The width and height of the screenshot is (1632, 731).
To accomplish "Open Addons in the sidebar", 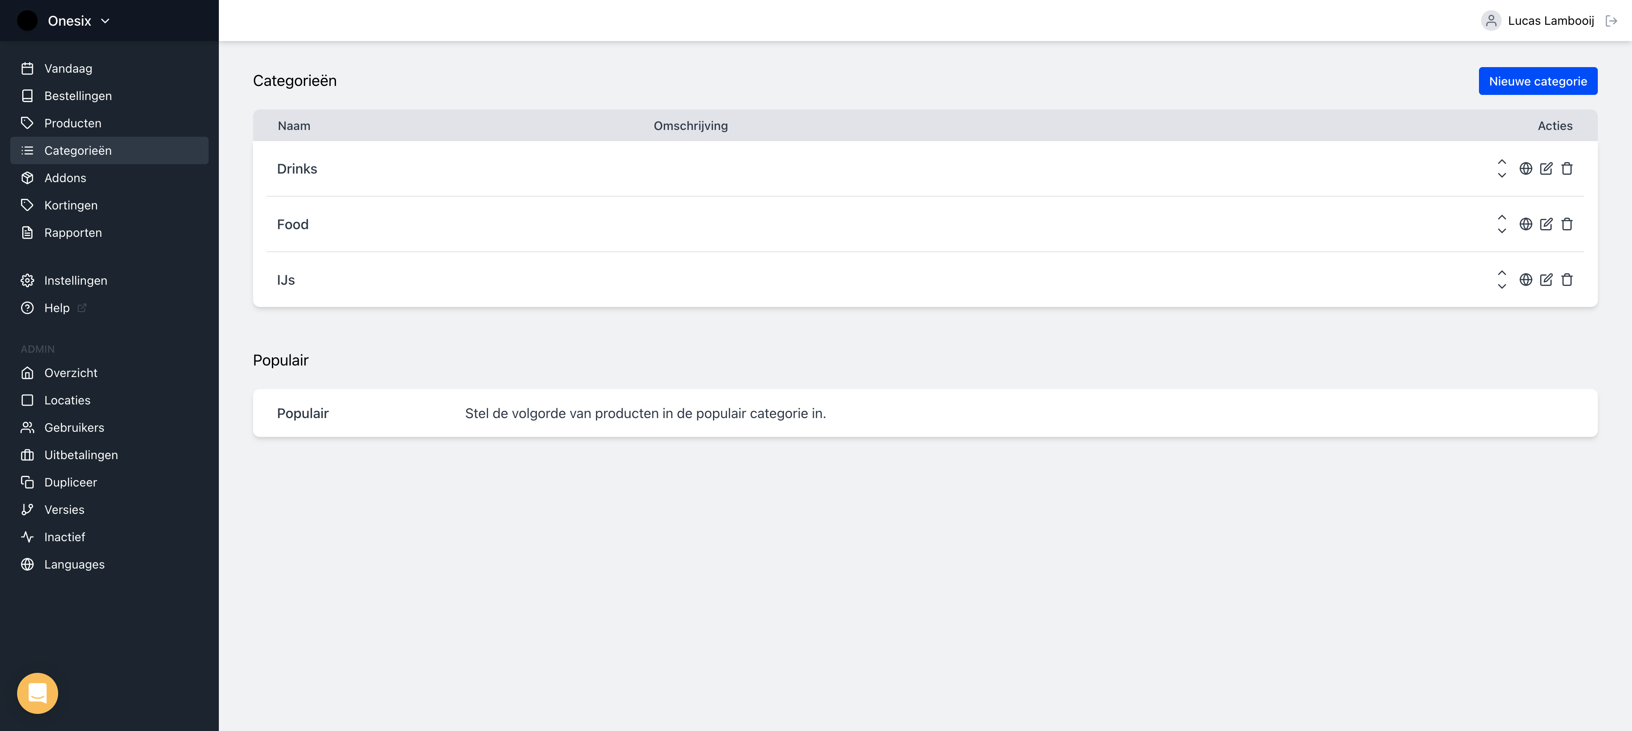I will 109,178.
